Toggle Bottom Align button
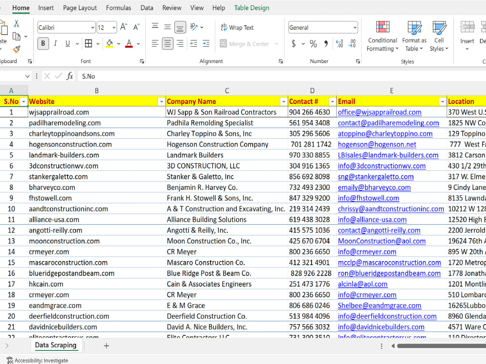The height and width of the screenshot is (364, 486). click(x=180, y=28)
